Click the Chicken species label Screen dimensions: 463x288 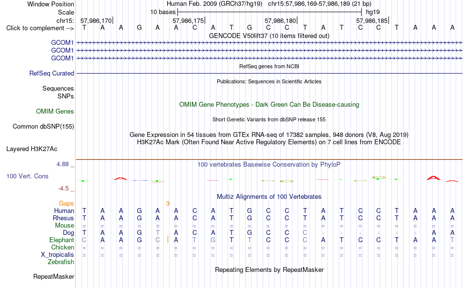[62, 247]
